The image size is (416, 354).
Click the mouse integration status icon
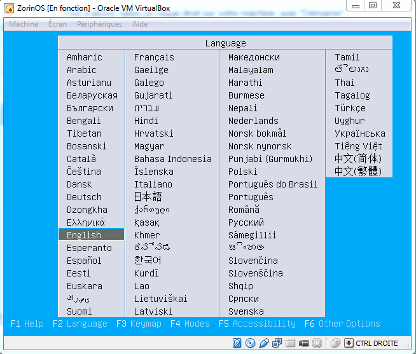335,343
